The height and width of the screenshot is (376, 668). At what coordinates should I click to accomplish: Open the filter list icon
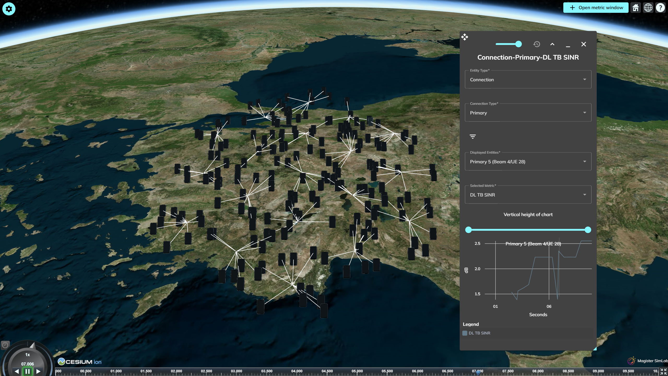[x=472, y=136]
